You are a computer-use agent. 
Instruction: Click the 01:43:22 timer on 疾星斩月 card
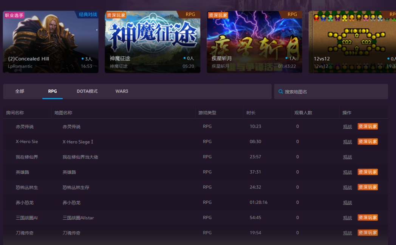pyautogui.click(x=287, y=66)
